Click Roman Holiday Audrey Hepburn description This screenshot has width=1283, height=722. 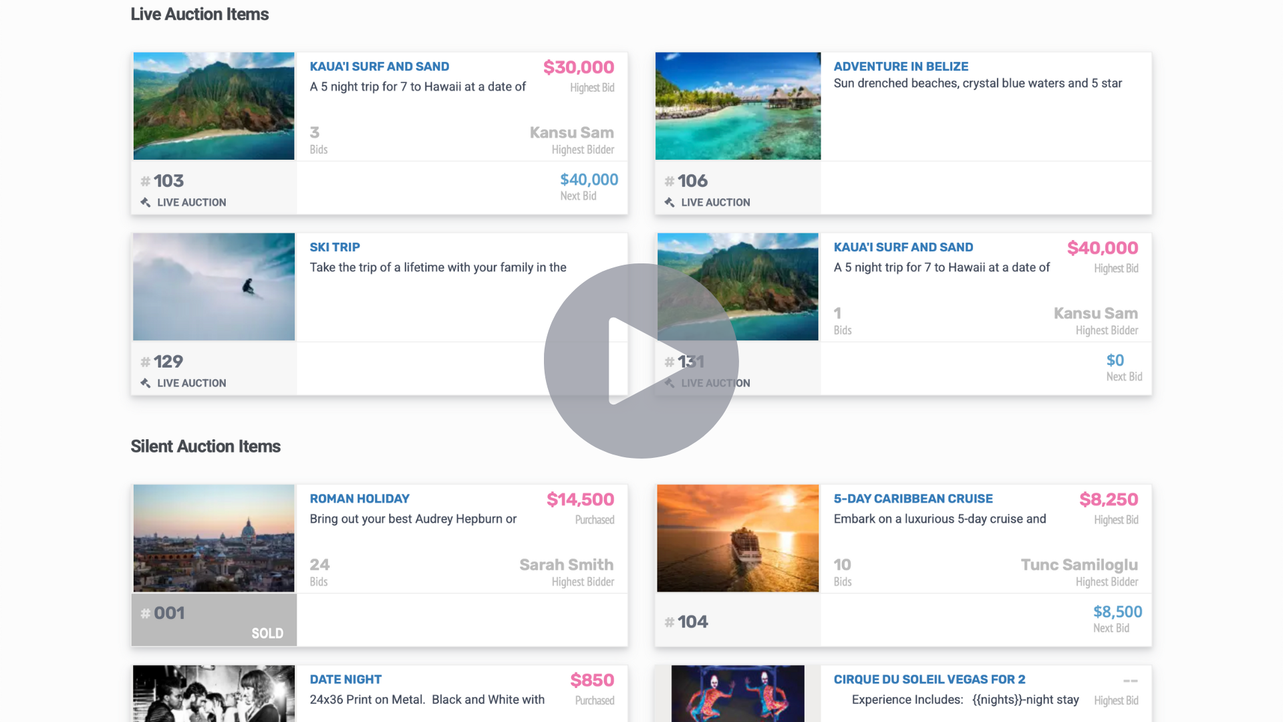[413, 518]
